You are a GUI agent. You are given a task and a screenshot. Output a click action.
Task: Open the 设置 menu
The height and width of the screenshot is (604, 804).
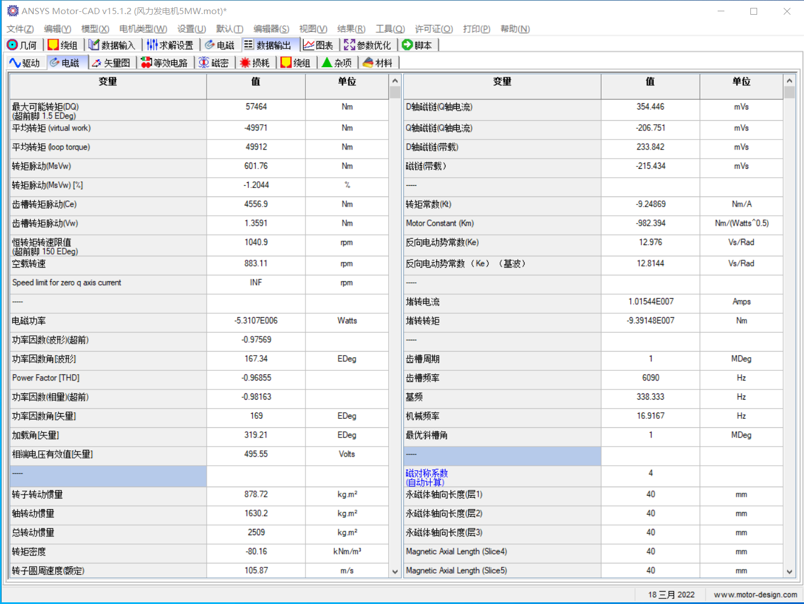coord(191,29)
